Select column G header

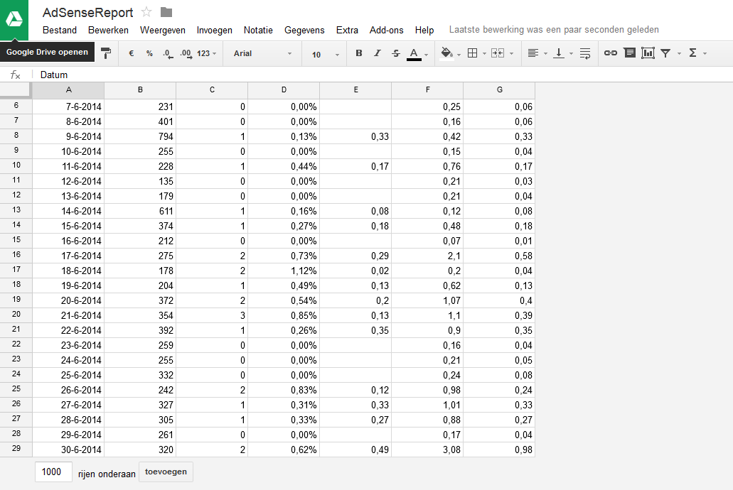point(499,89)
